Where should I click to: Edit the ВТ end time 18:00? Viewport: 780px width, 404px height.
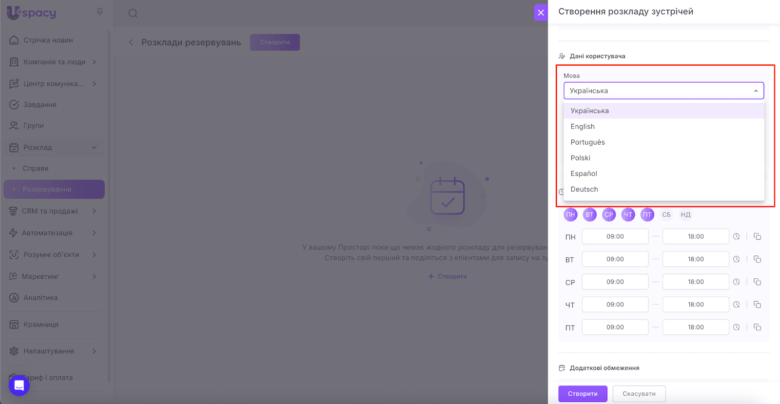[x=696, y=259]
